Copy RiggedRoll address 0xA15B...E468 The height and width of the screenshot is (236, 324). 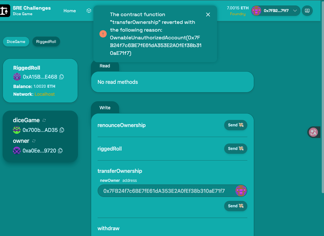pyautogui.click(x=62, y=77)
